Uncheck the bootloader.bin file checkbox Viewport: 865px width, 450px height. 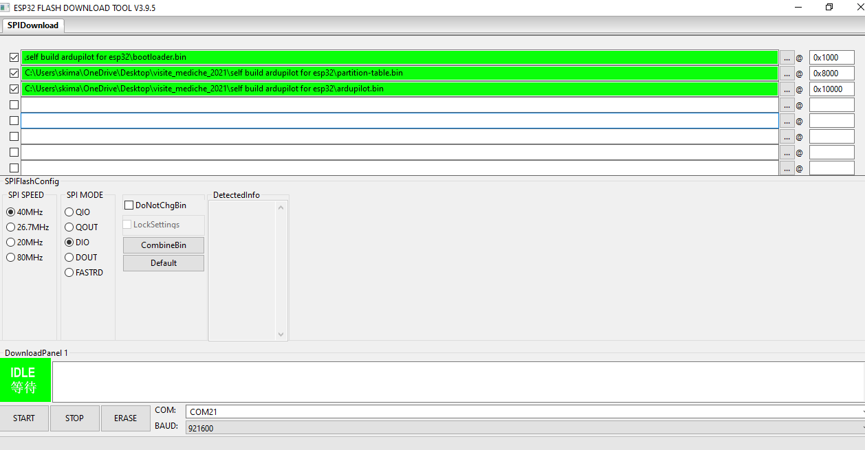click(14, 58)
